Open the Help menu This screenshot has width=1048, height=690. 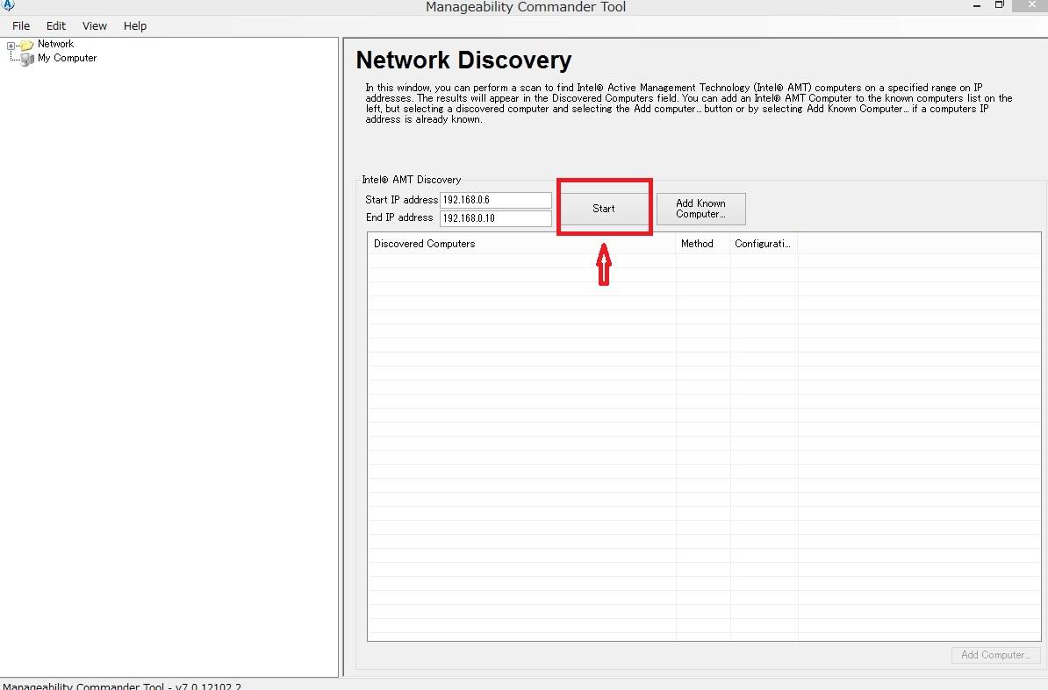pos(135,26)
